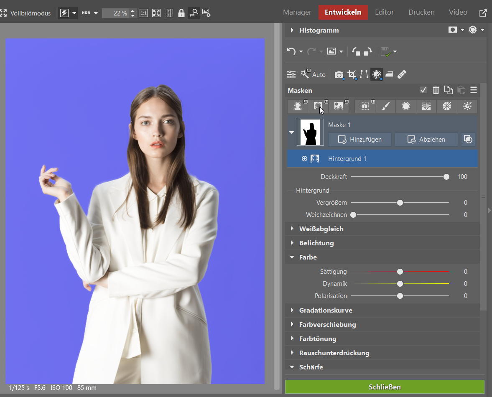Delete masks with the trash icon
Viewport: 492px width, 397px height.
[436, 90]
